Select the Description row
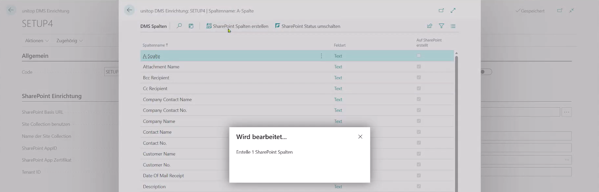599x192 pixels. 297,186
